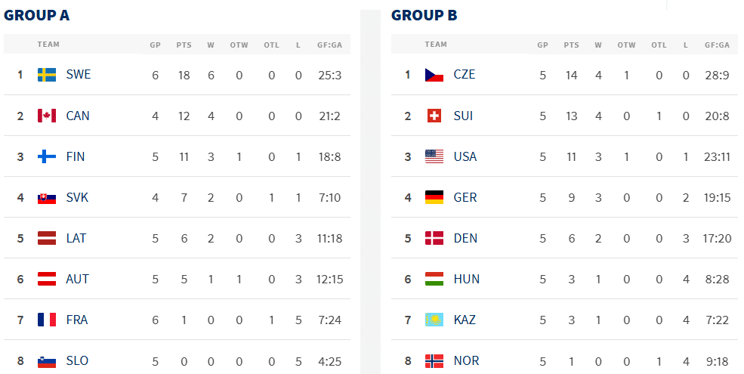Viewport: 744px width, 374px height.
Task: Click the Group A PTS column header
Action: [184, 45]
